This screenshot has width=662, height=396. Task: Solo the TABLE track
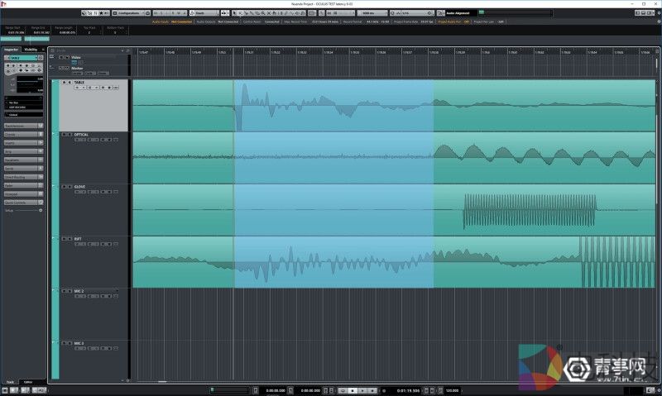[x=68, y=83]
